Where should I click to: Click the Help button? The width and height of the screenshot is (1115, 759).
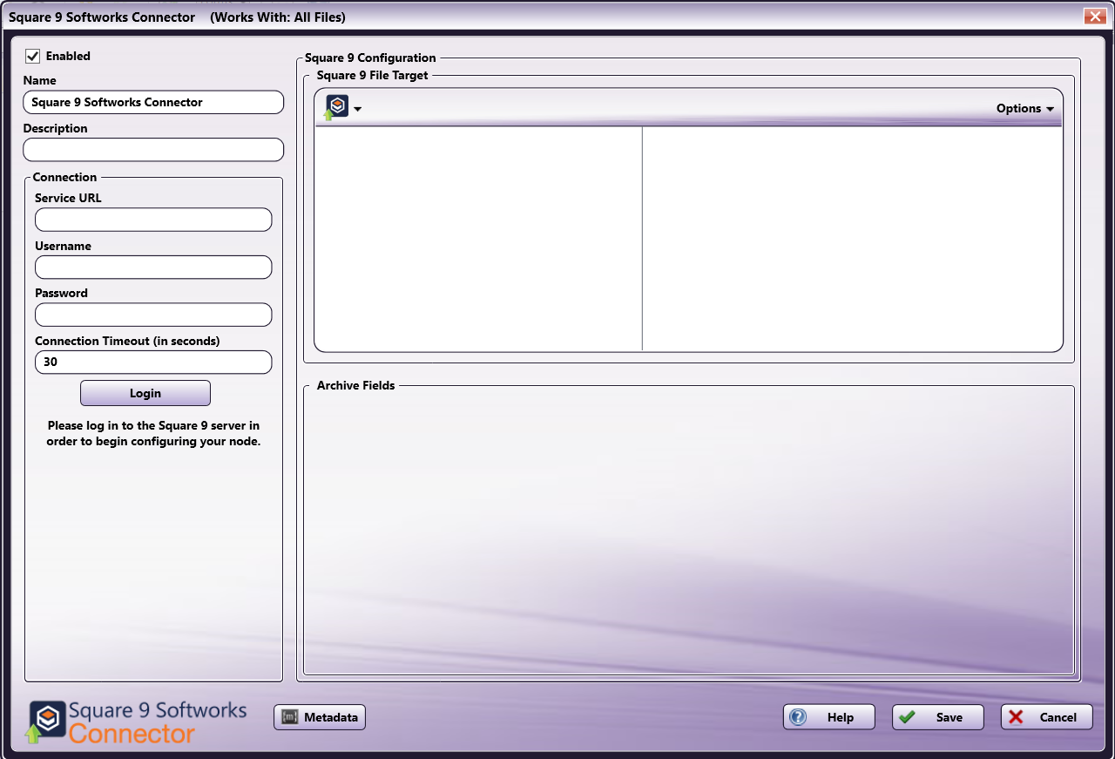[x=829, y=717]
